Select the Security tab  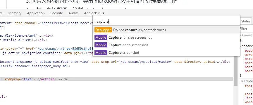pyautogui.click(x=56, y=13)
